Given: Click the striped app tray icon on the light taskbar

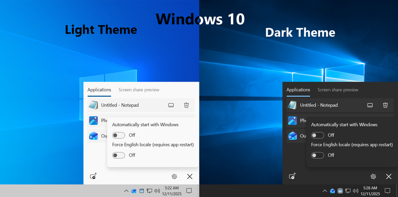Looking at the screenshot, I should (142, 190).
